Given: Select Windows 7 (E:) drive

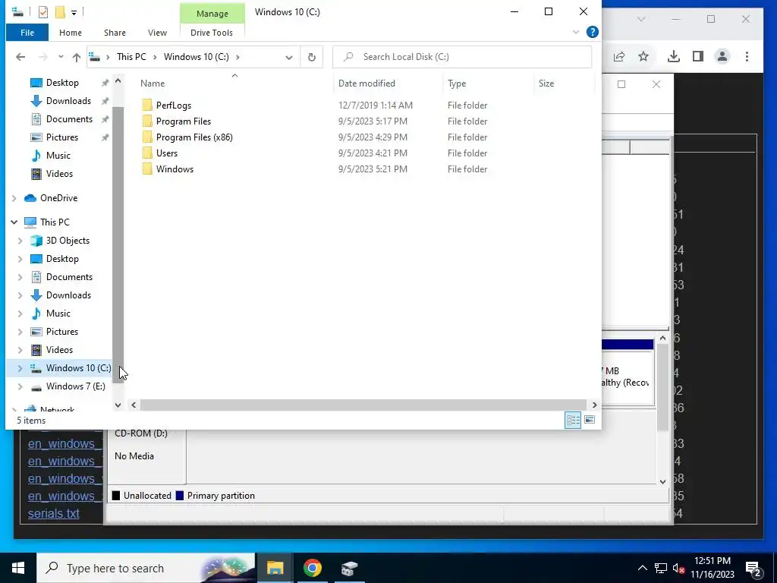Looking at the screenshot, I should click(x=75, y=386).
